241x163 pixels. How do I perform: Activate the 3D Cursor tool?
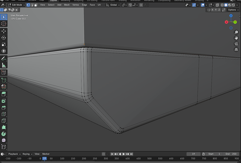tap(4, 24)
